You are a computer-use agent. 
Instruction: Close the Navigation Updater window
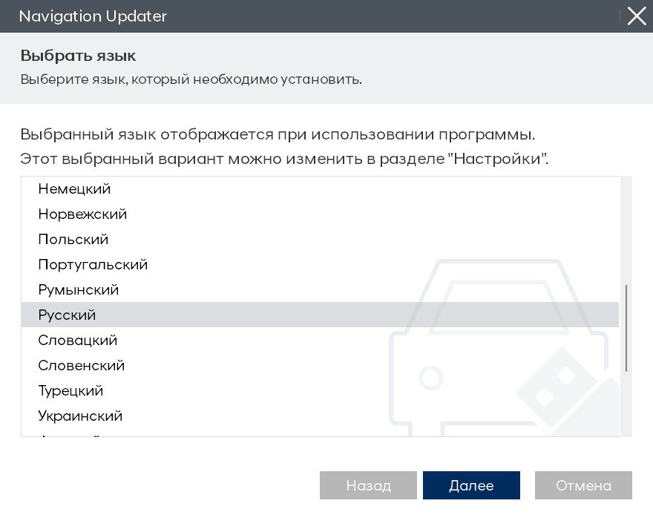click(x=637, y=16)
